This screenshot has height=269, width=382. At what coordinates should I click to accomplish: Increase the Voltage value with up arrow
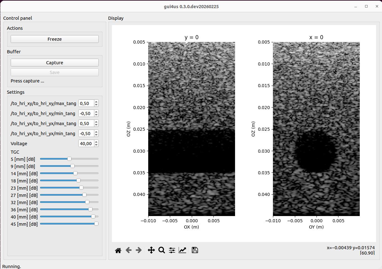[96, 142]
